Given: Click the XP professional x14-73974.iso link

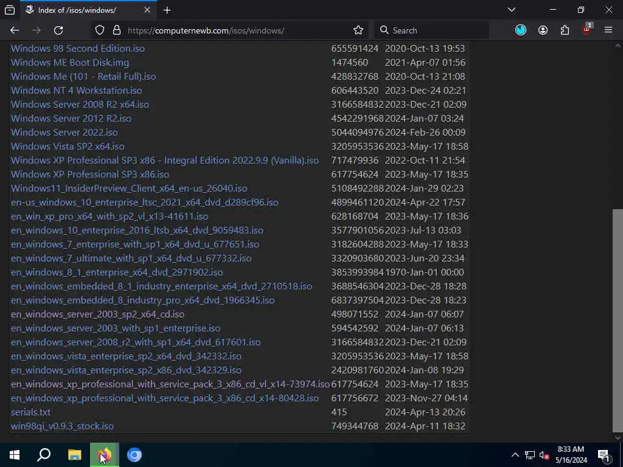Looking at the screenshot, I should point(170,384).
